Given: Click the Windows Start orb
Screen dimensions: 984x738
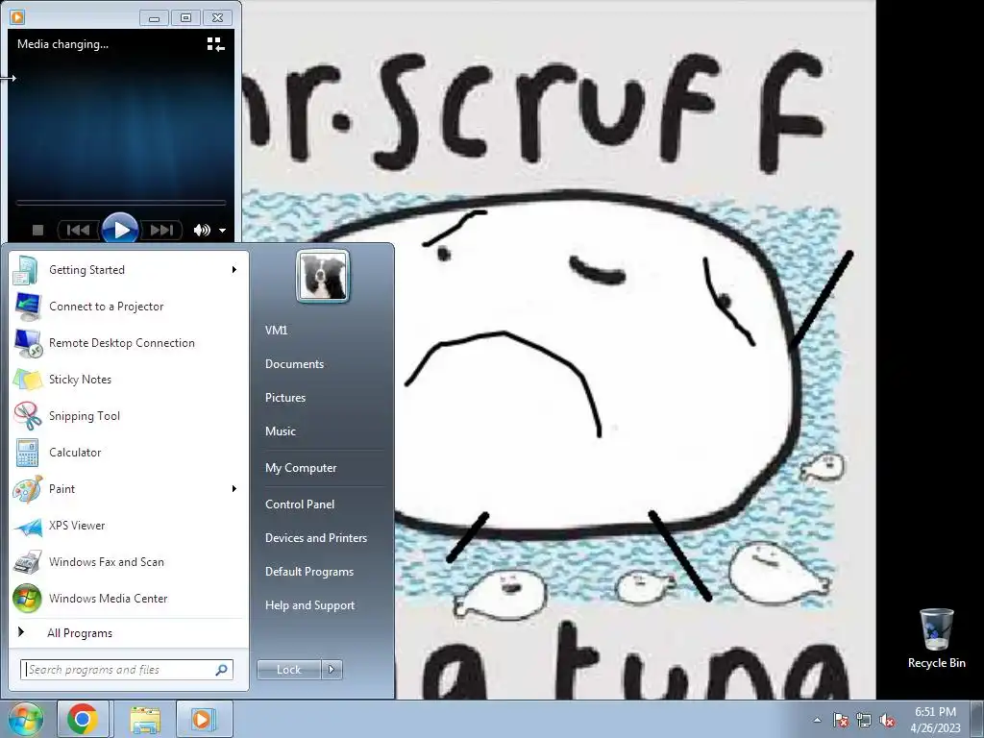Looking at the screenshot, I should [25, 719].
